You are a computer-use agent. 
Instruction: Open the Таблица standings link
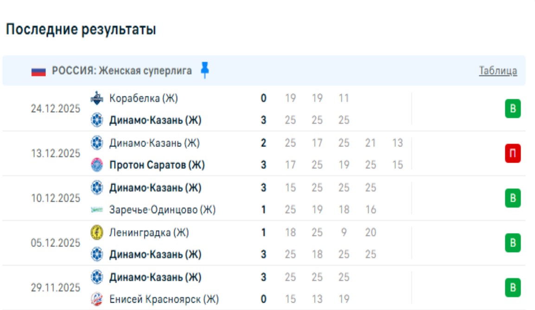pyautogui.click(x=497, y=71)
